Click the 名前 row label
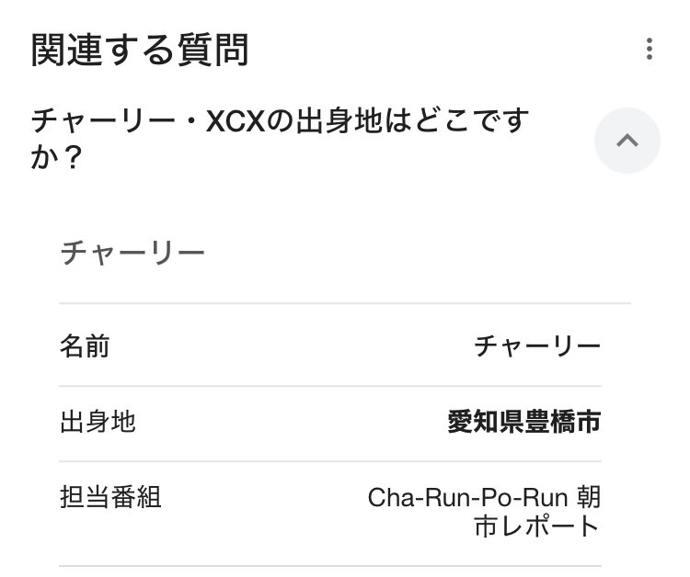Screen dimensions: 690x577 coord(85,345)
